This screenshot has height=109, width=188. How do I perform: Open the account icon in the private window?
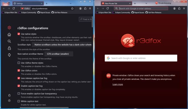coord(174,8)
